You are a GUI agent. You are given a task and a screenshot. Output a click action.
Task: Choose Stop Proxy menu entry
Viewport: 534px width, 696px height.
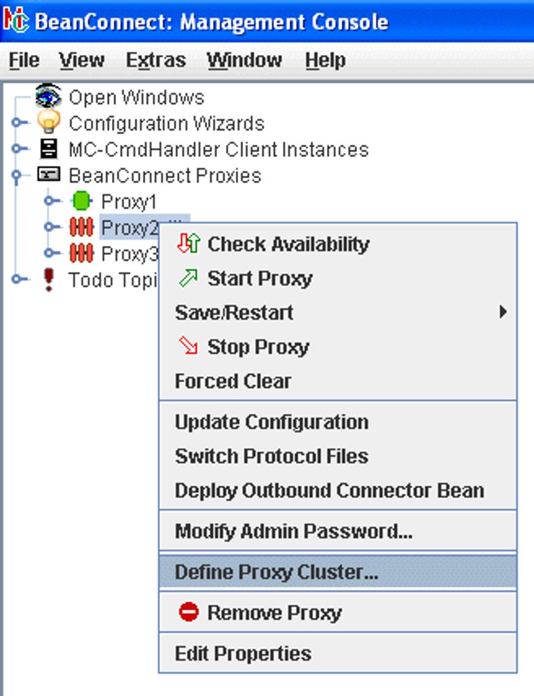tap(258, 347)
